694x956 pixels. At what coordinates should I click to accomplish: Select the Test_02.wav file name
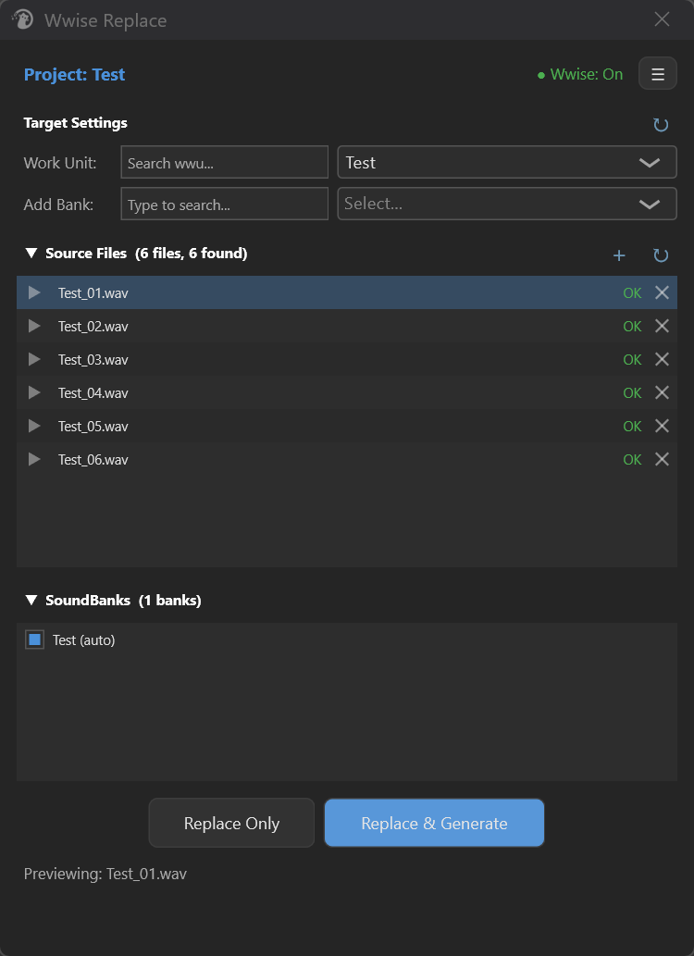[93, 327]
